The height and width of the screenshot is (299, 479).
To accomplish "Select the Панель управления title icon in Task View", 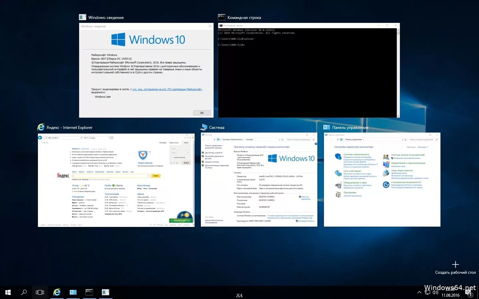I will [x=327, y=127].
